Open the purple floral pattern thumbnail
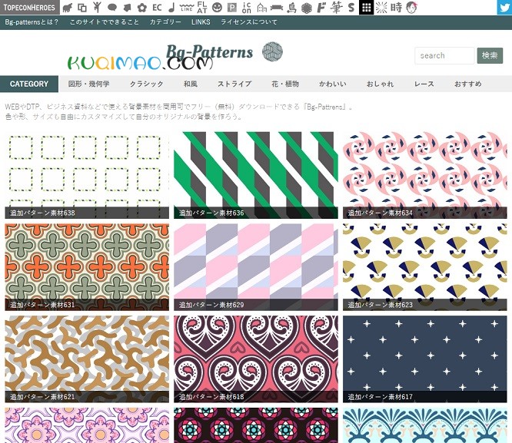Image resolution: width=512 pixels, height=443 pixels. tap(87, 425)
